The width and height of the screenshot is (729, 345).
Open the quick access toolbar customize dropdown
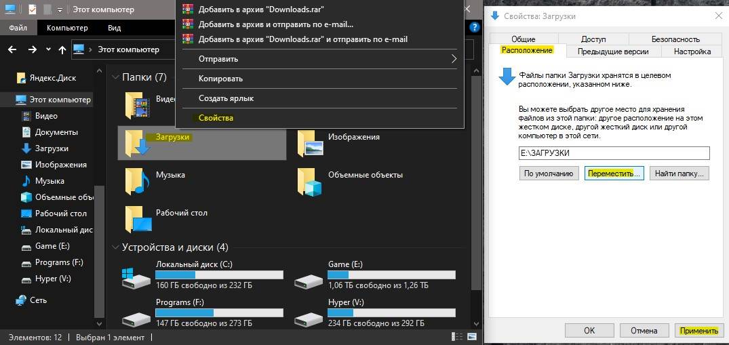tap(60, 9)
